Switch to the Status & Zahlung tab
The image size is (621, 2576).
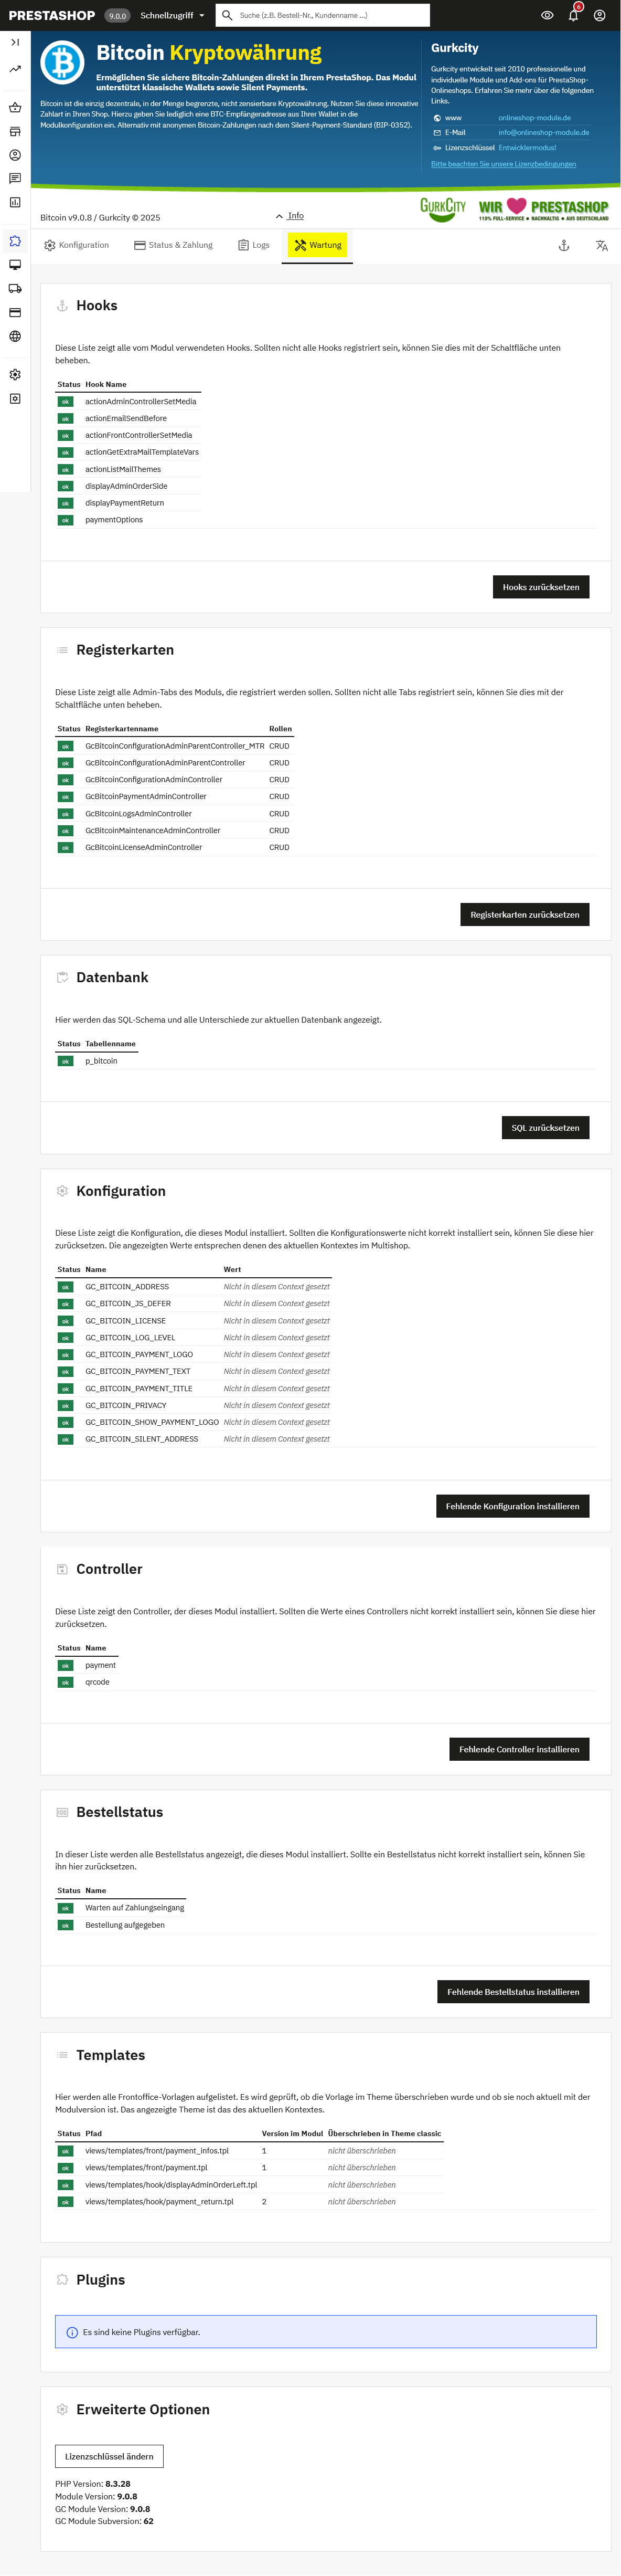pos(174,245)
